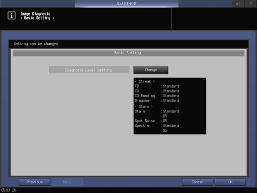
Task: Click the information icon beside Image Diagnosis
Action: click(11, 15)
